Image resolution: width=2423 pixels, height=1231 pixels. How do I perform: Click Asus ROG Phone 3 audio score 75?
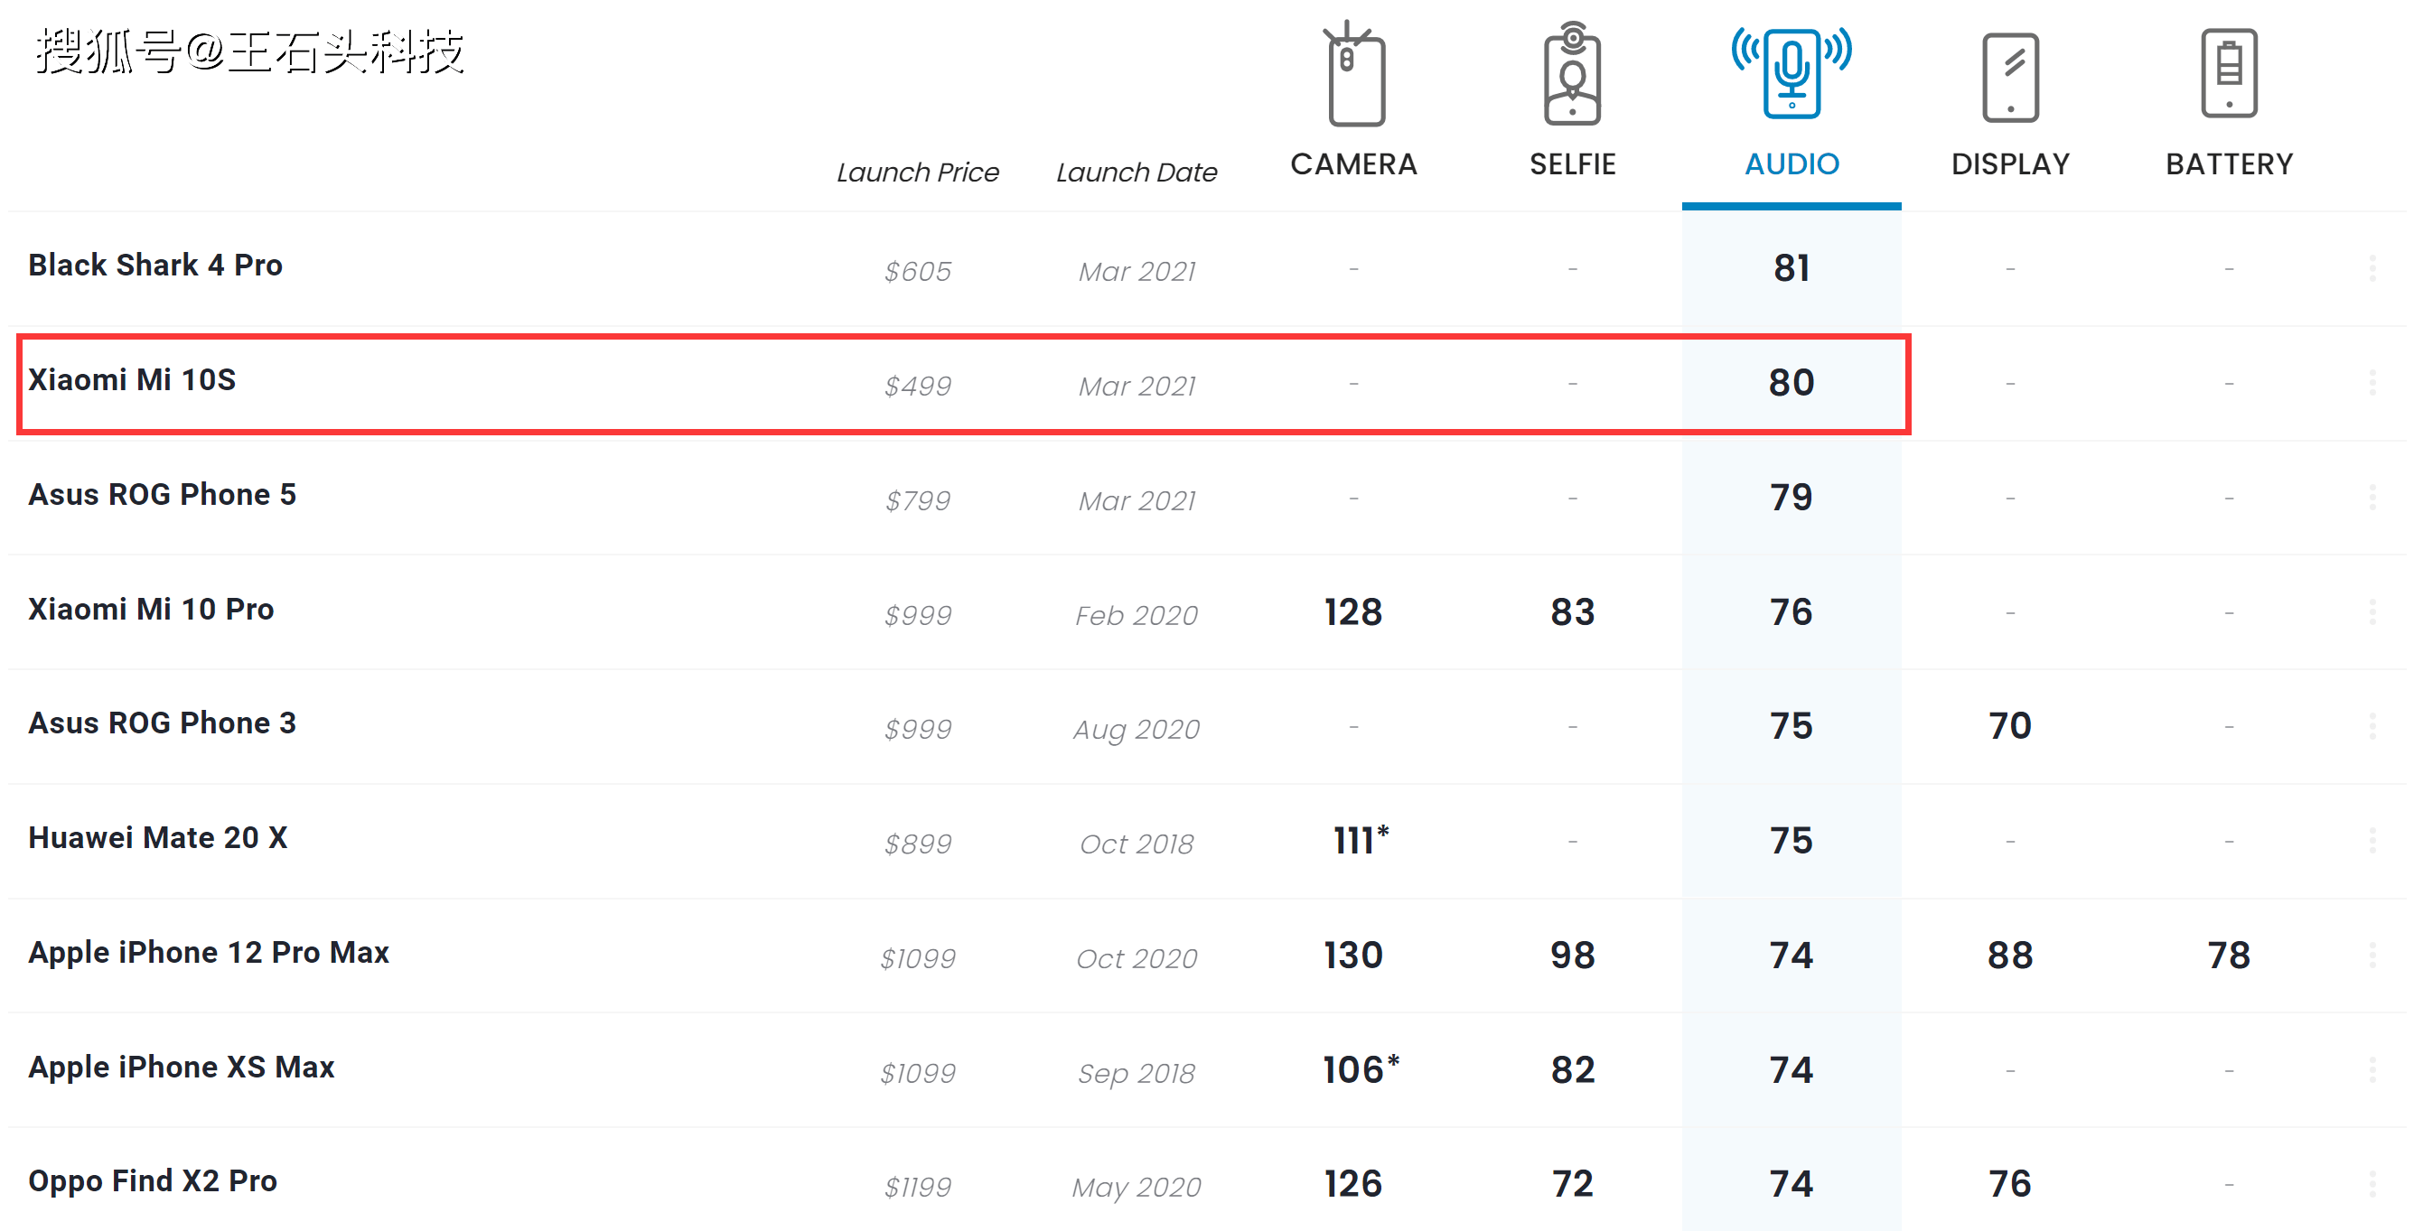pos(1791,726)
